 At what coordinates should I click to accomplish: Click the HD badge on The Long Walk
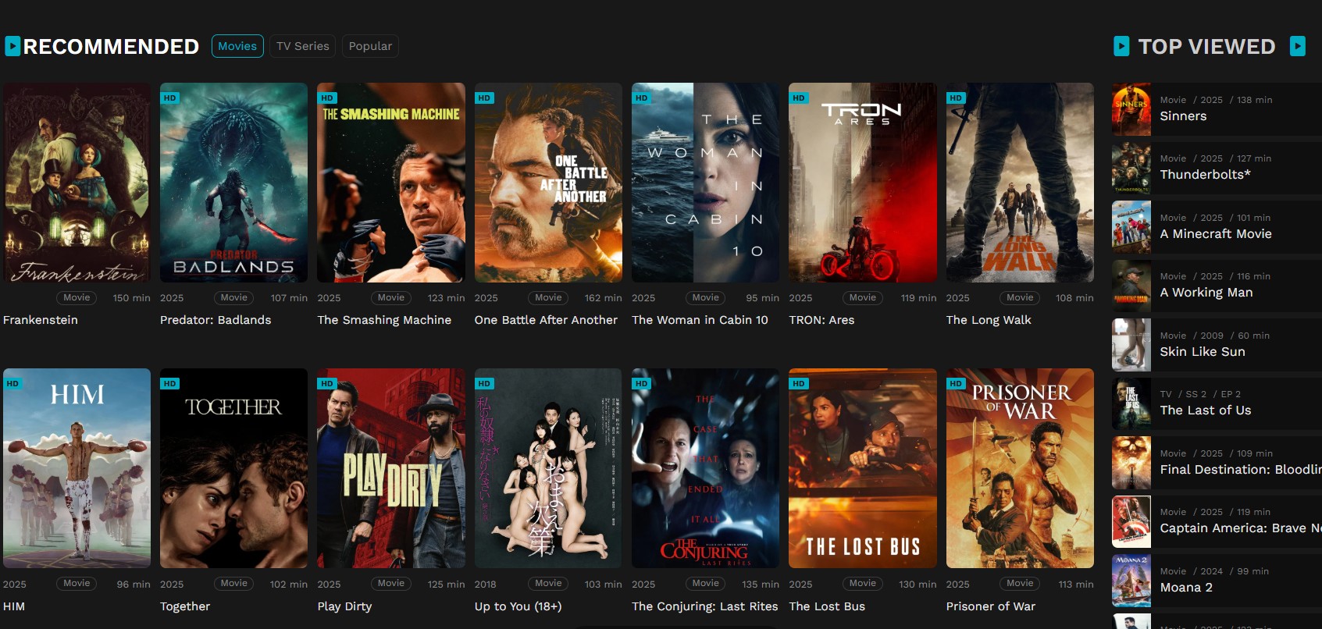coord(956,98)
